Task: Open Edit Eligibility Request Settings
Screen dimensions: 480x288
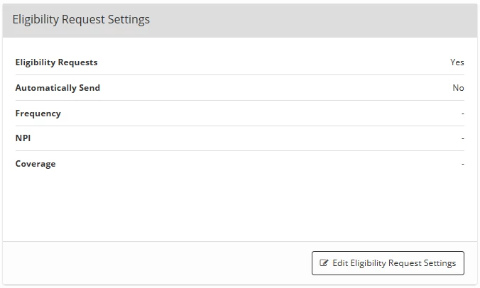Action: pos(388,263)
